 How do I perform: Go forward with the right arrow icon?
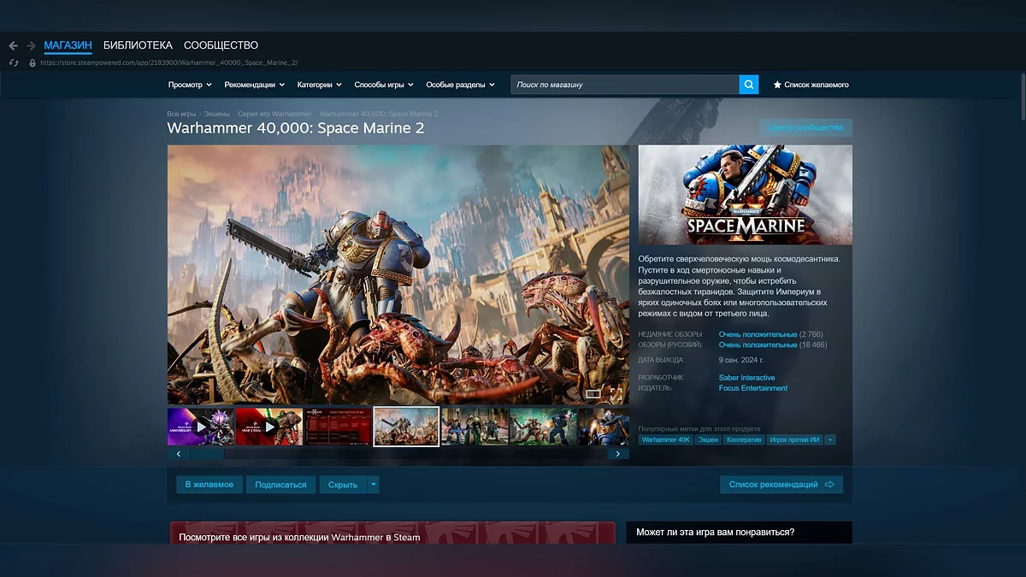pyautogui.click(x=32, y=45)
